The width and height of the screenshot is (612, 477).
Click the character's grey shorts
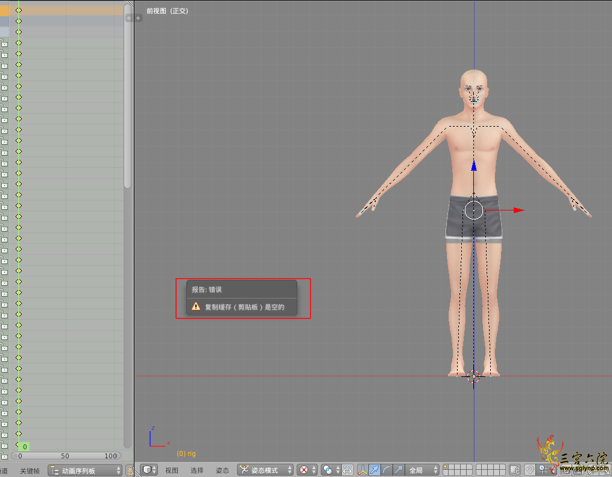point(473,218)
